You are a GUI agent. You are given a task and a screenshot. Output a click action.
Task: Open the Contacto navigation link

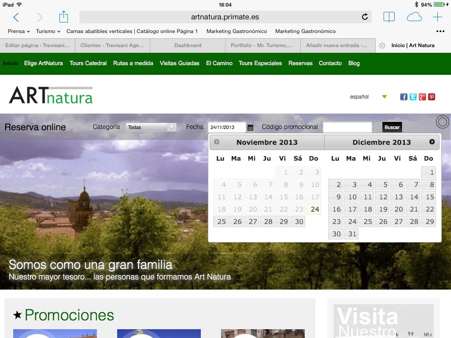[330, 63]
